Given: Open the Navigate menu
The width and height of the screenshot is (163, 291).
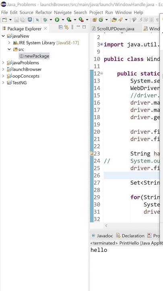Looking at the screenshot, I should 63,13.
